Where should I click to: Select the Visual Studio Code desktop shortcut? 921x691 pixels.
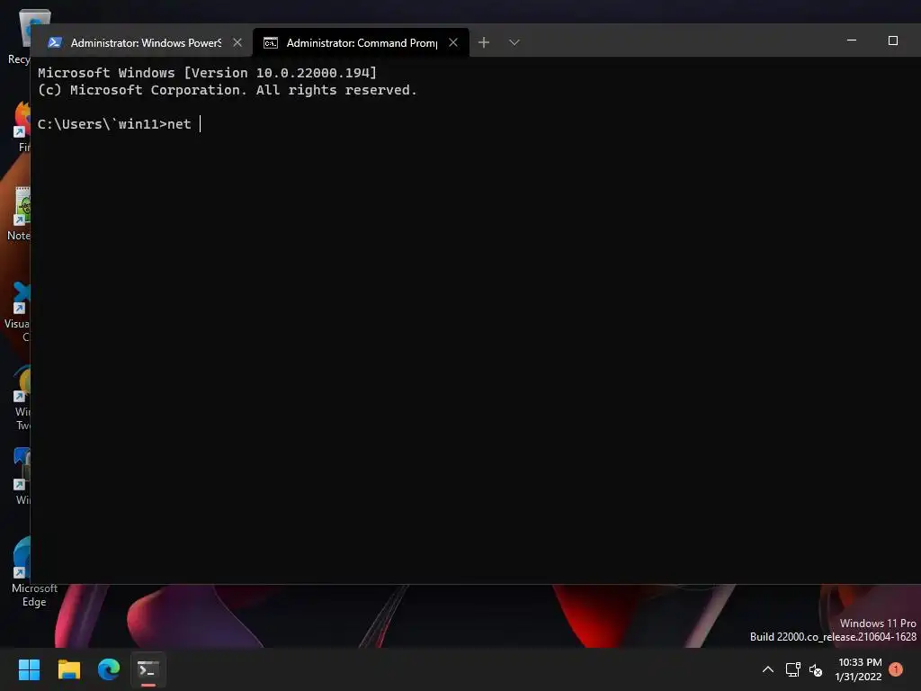point(18,311)
